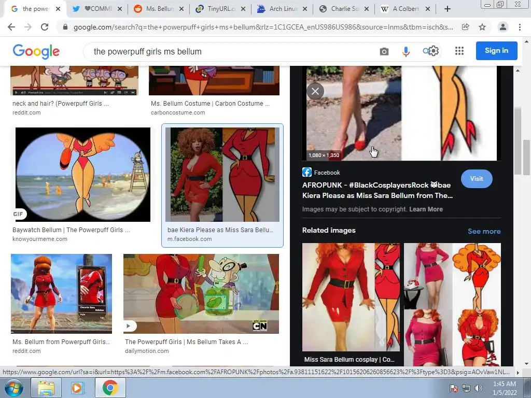Open Google apps grid
531x398 pixels.
(459, 51)
